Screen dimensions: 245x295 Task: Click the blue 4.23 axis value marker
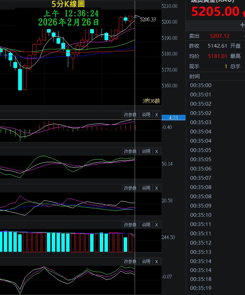(173, 118)
